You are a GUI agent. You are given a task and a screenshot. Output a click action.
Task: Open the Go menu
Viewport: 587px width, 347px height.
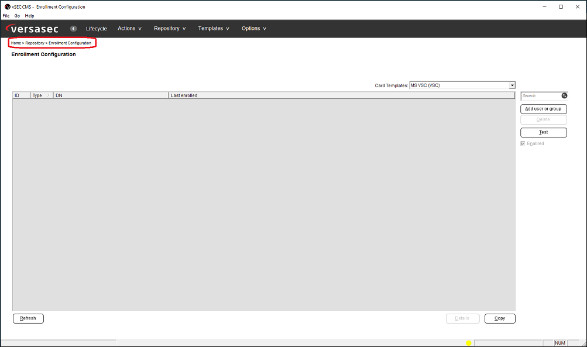(17, 16)
